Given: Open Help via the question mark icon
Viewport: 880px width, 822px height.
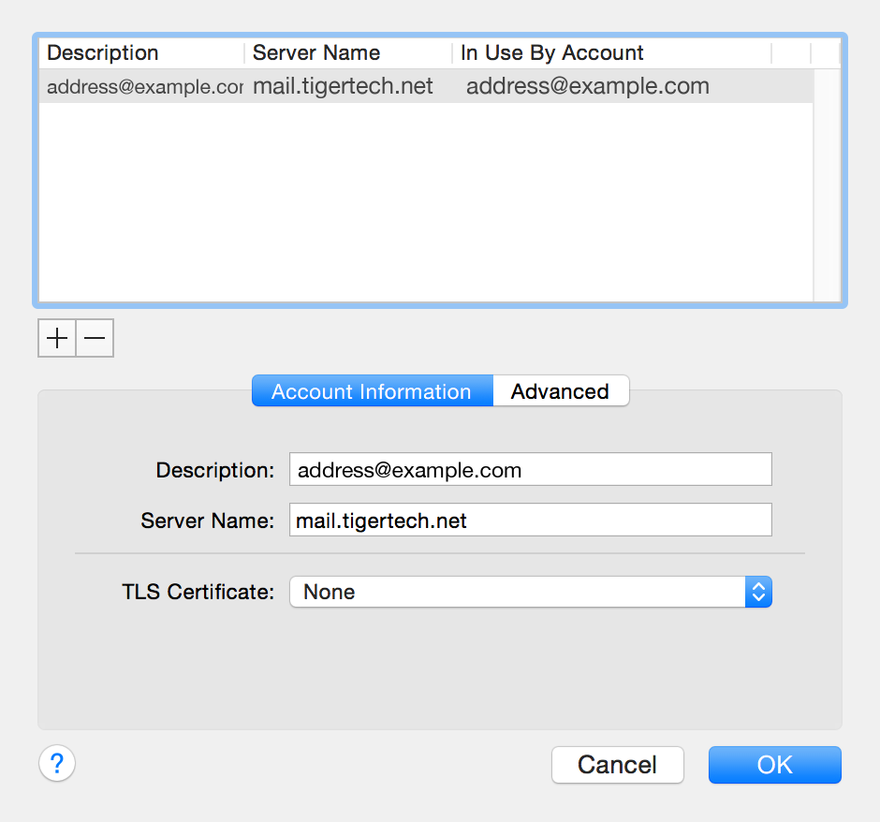Looking at the screenshot, I should (x=56, y=763).
